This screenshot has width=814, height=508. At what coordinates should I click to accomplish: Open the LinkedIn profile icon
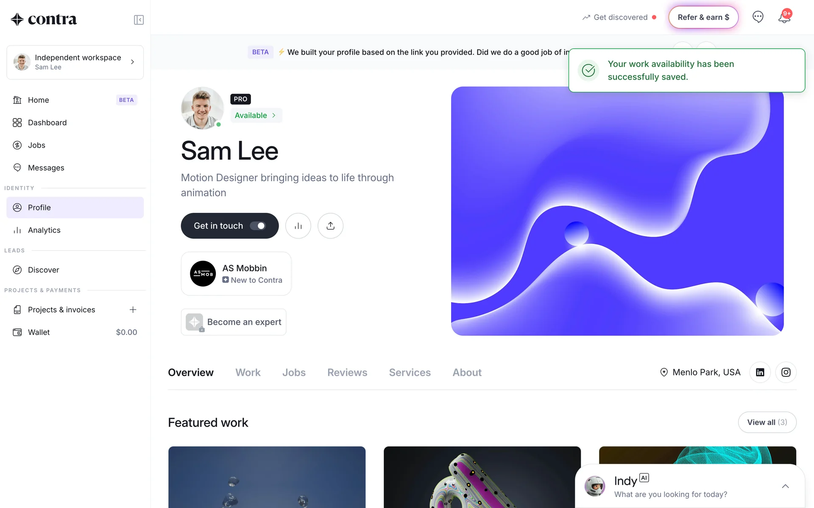(x=760, y=372)
